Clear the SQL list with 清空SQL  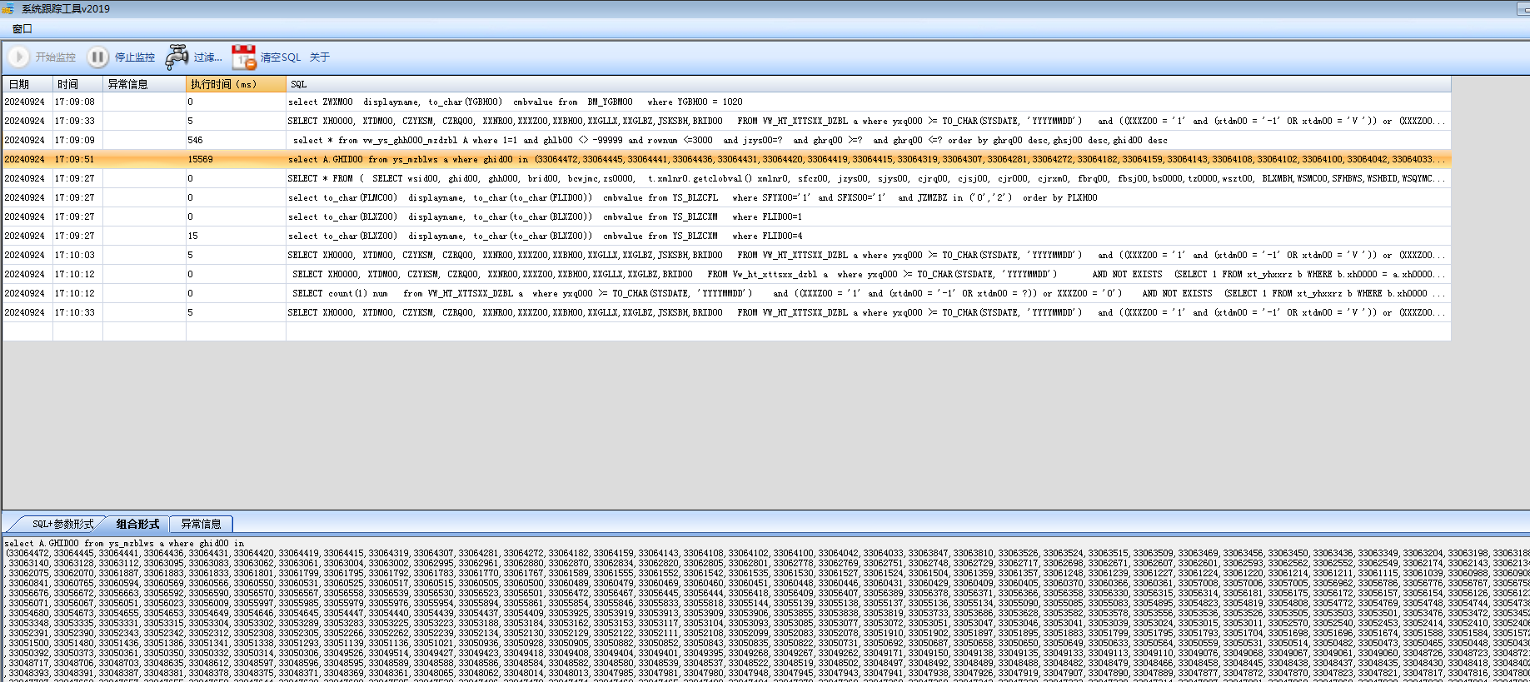click(x=267, y=57)
